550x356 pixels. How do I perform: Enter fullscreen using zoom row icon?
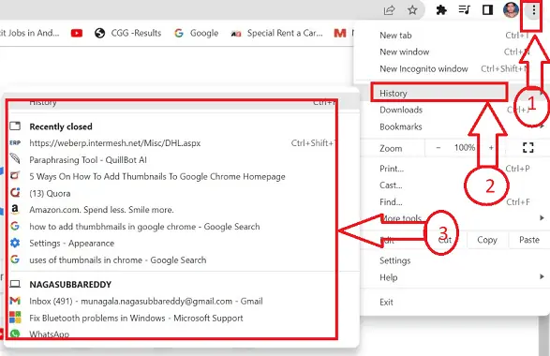coord(528,148)
